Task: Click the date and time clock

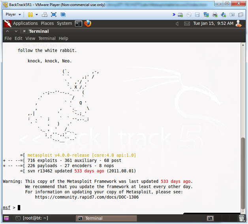Action: 213,23
